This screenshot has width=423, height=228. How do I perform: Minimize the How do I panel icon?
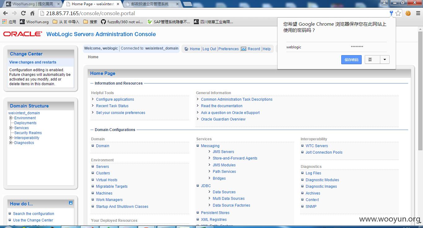pos(71,203)
